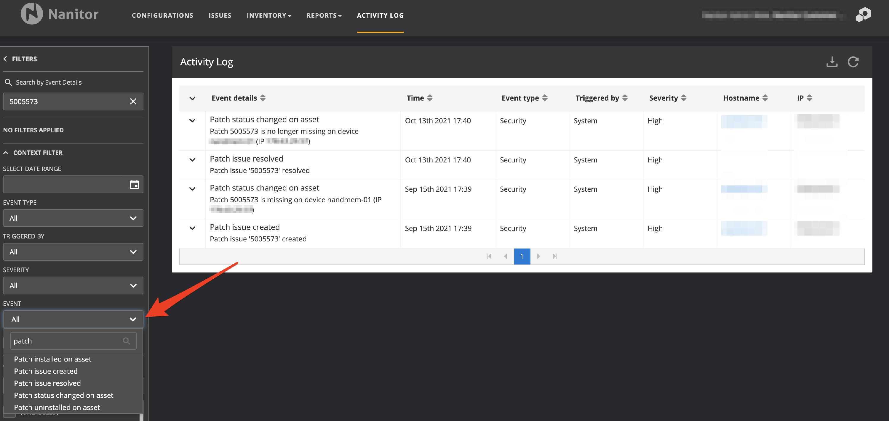Open the Event Type dropdown
This screenshot has width=889, height=421.
coord(73,218)
